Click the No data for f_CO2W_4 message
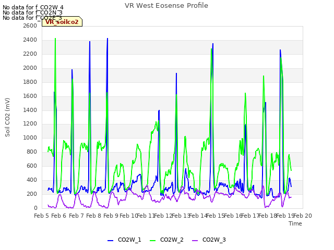 coord(33,7)
